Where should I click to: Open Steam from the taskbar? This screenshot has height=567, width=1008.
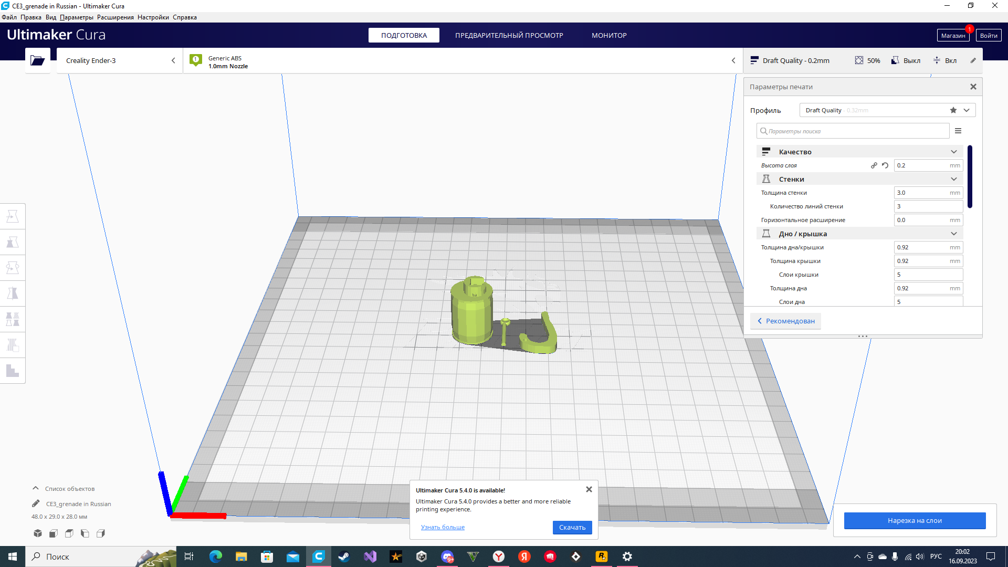click(x=344, y=556)
